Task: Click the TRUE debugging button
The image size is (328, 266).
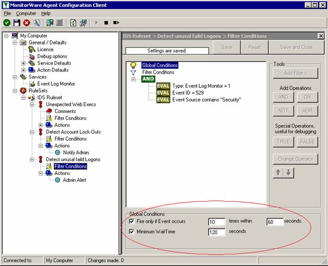Action: [284, 142]
